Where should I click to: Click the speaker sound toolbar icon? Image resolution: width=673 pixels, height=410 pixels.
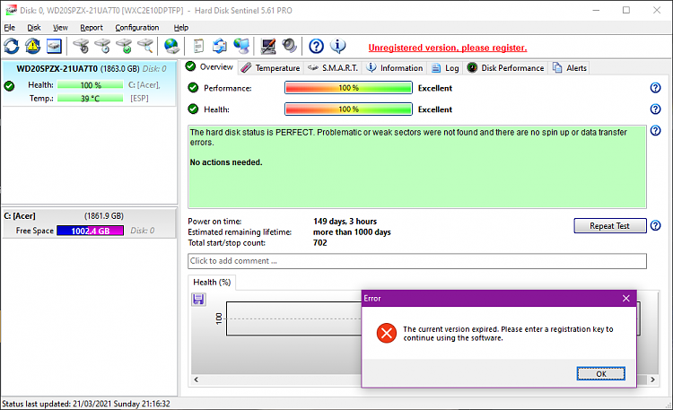click(x=290, y=46)
